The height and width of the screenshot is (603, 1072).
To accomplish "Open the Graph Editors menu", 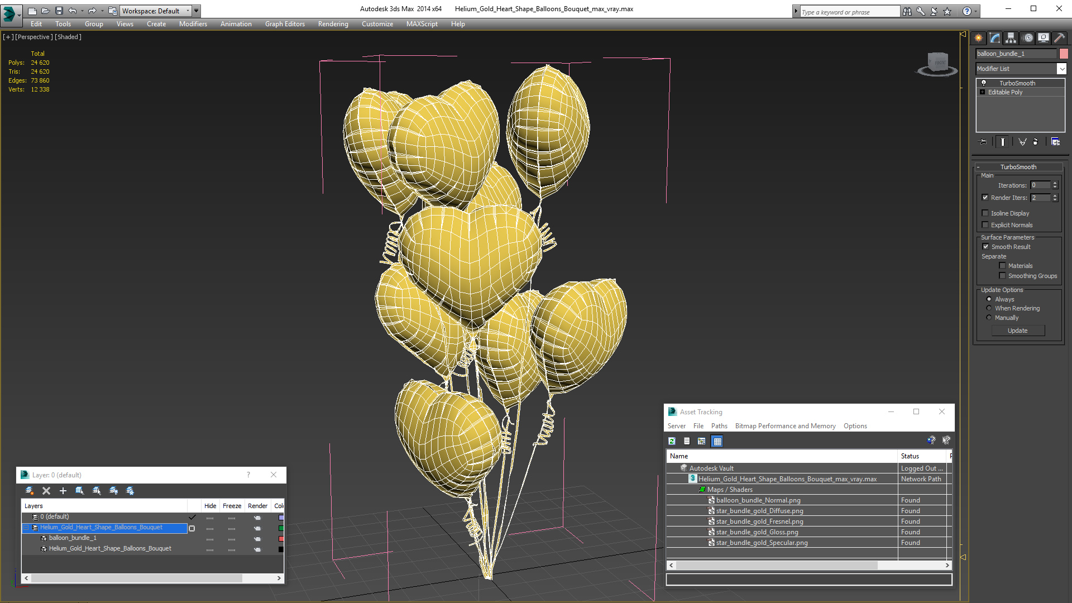I will 285,24.
